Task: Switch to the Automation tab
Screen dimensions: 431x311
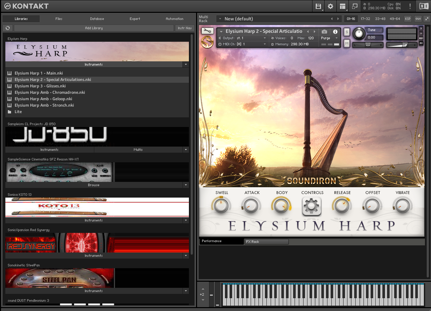Action: coord(175,19)
